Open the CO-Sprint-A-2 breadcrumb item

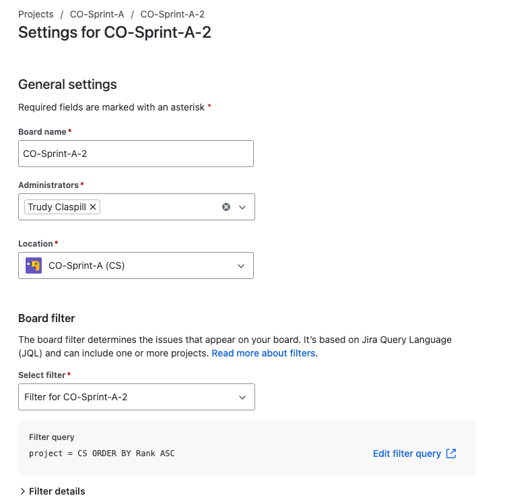(x=172, y=14)
